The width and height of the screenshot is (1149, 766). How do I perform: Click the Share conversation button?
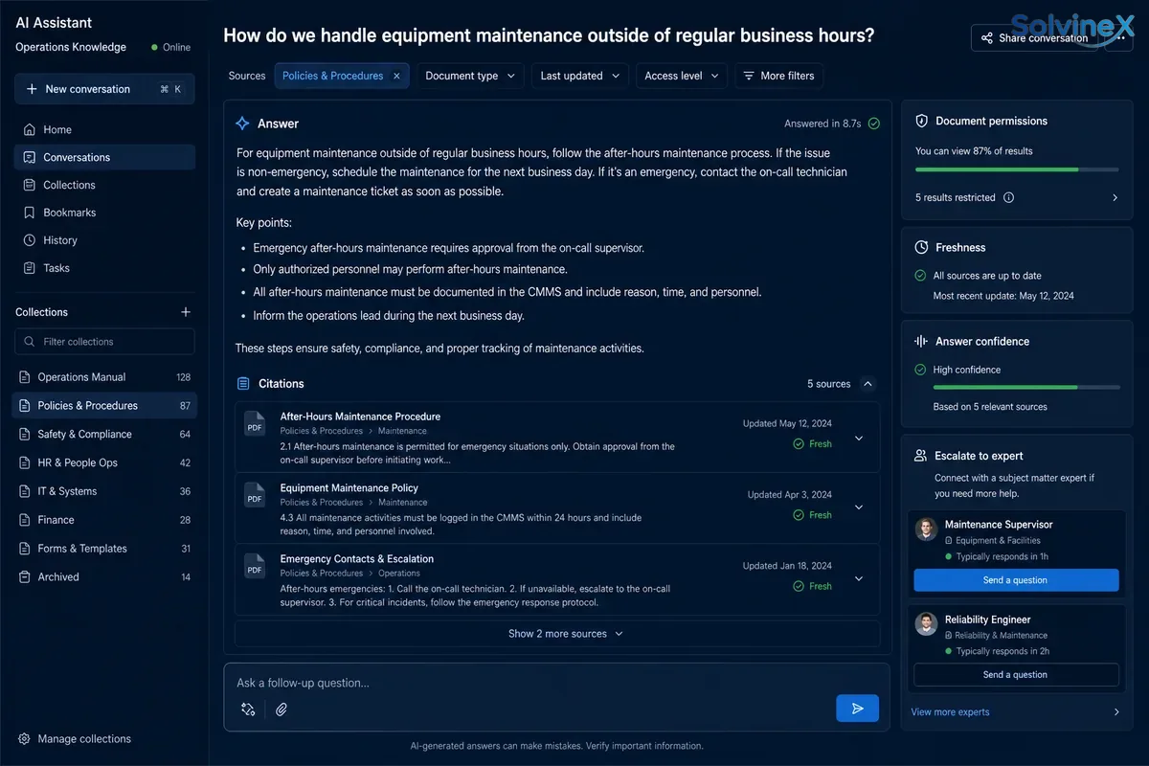pos(1034,38)
